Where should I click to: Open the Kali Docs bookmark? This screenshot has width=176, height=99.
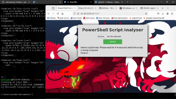(89, 18)
